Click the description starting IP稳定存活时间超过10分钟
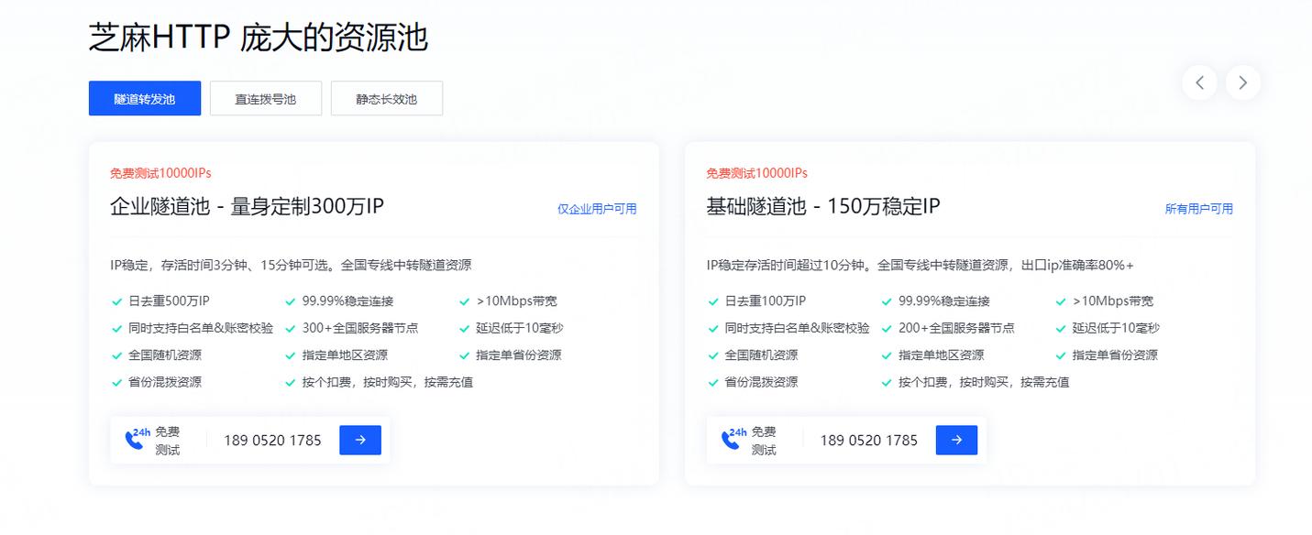This screenshot has height=535, width=1312. coord(920,266)
